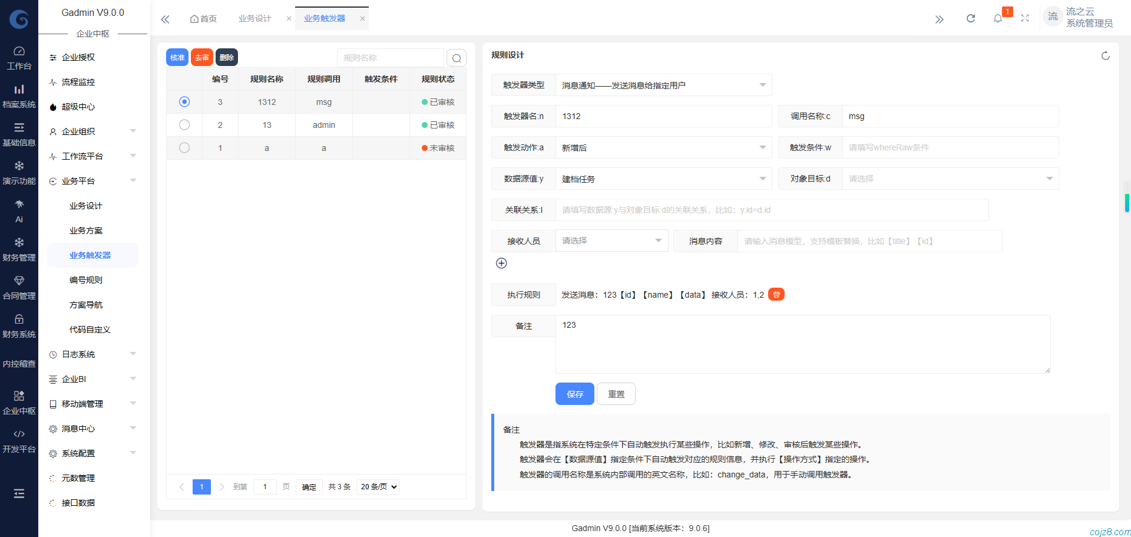Select the radio button for rule 1312
The image size is (1131, 537).
click(184, 101)
